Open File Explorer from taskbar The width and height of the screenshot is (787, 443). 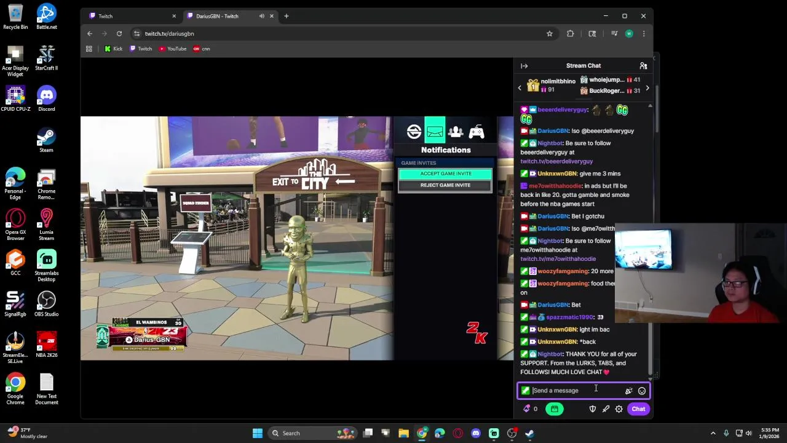pyautogui.click(x=403, y=433)
